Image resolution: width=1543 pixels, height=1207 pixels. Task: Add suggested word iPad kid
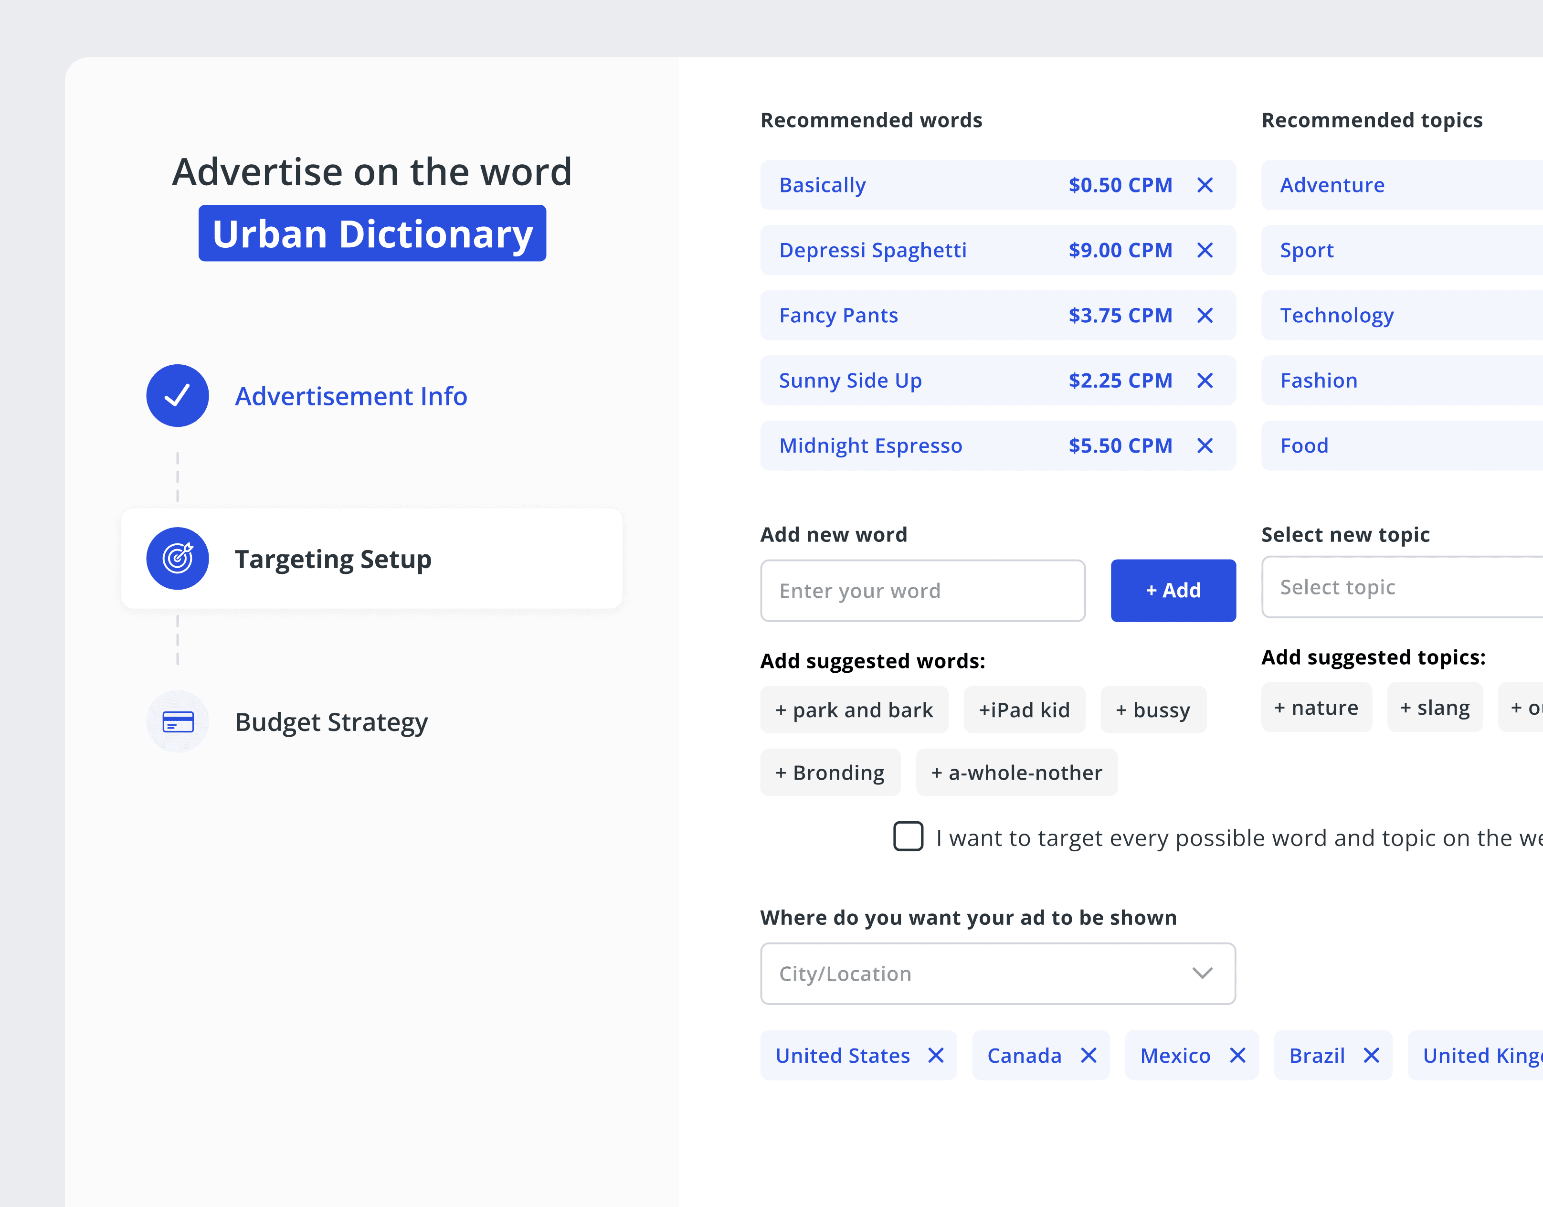[x=1025, y=709]
